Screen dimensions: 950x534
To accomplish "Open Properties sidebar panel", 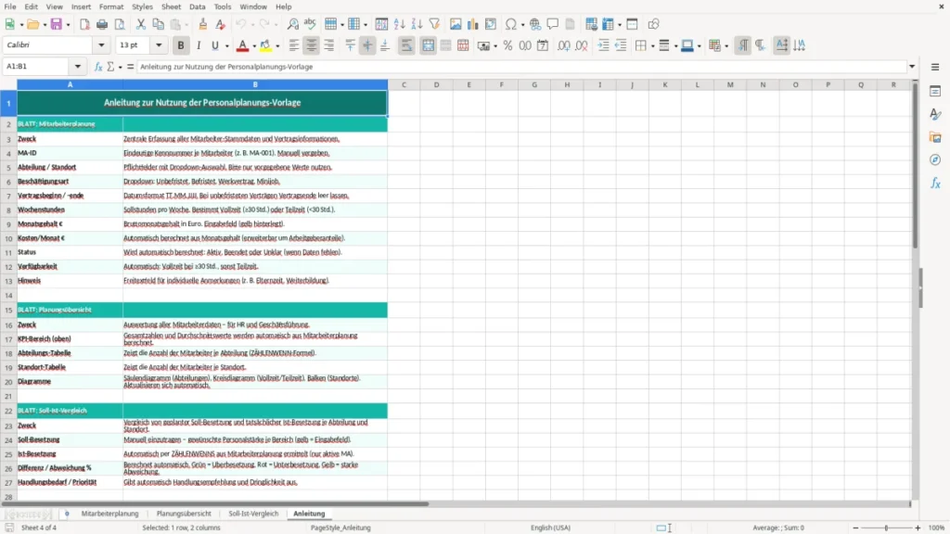I will pyautogui.click(x=935, y=92).
